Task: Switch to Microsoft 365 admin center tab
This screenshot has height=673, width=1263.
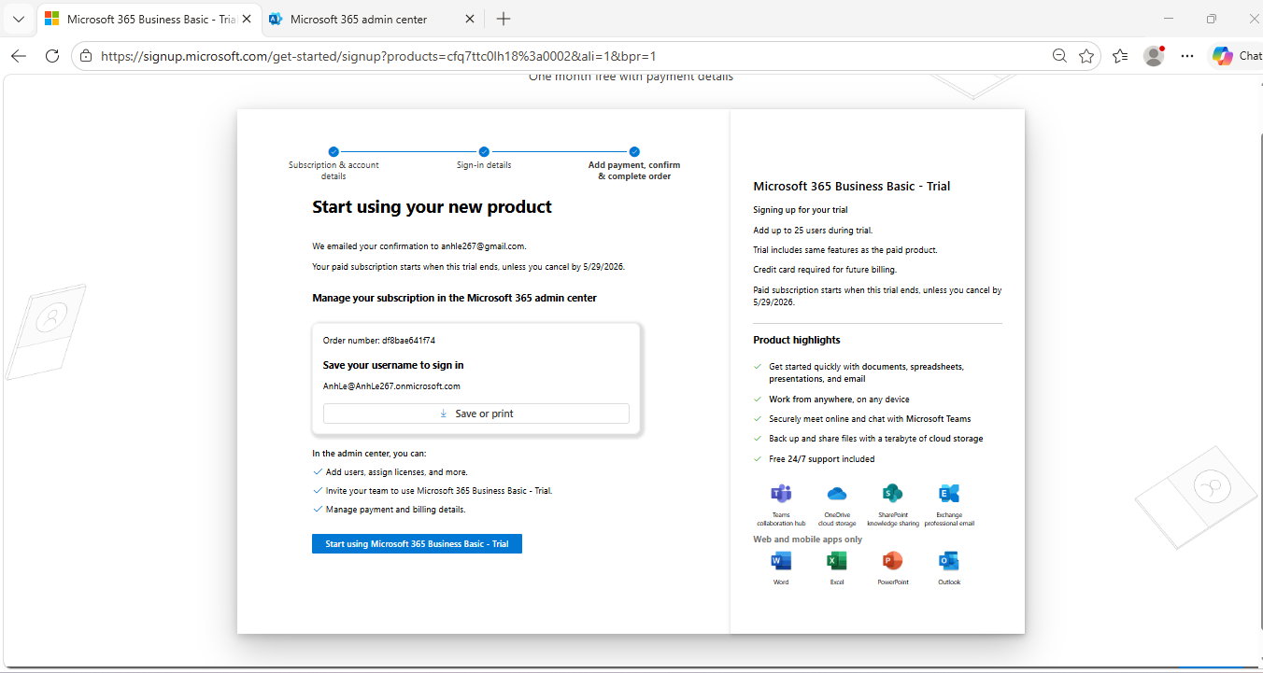Action: coord(373,19)
